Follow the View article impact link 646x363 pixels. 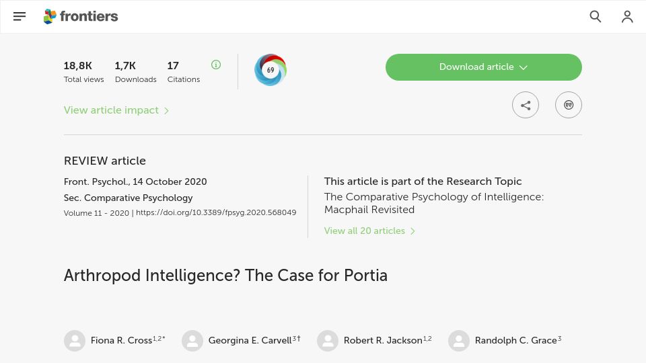coord(116,110)
